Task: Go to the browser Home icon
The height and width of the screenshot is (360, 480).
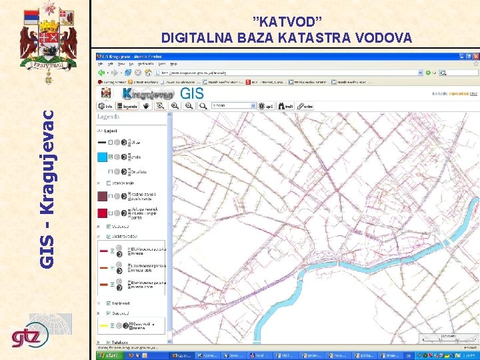Action: tap(148, 73)
